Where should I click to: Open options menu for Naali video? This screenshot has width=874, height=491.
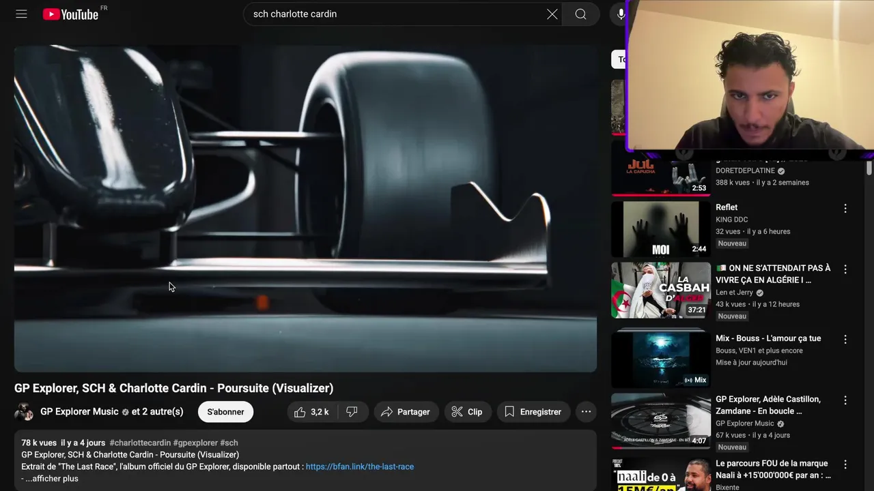click(845, 464)
